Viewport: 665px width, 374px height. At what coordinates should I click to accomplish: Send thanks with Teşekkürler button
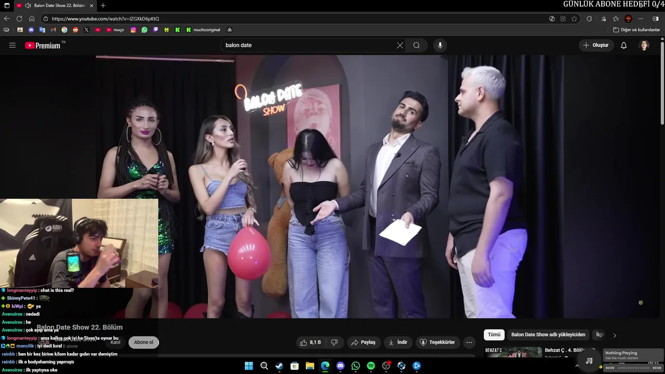pyautogui.click(x=437, y=342)
